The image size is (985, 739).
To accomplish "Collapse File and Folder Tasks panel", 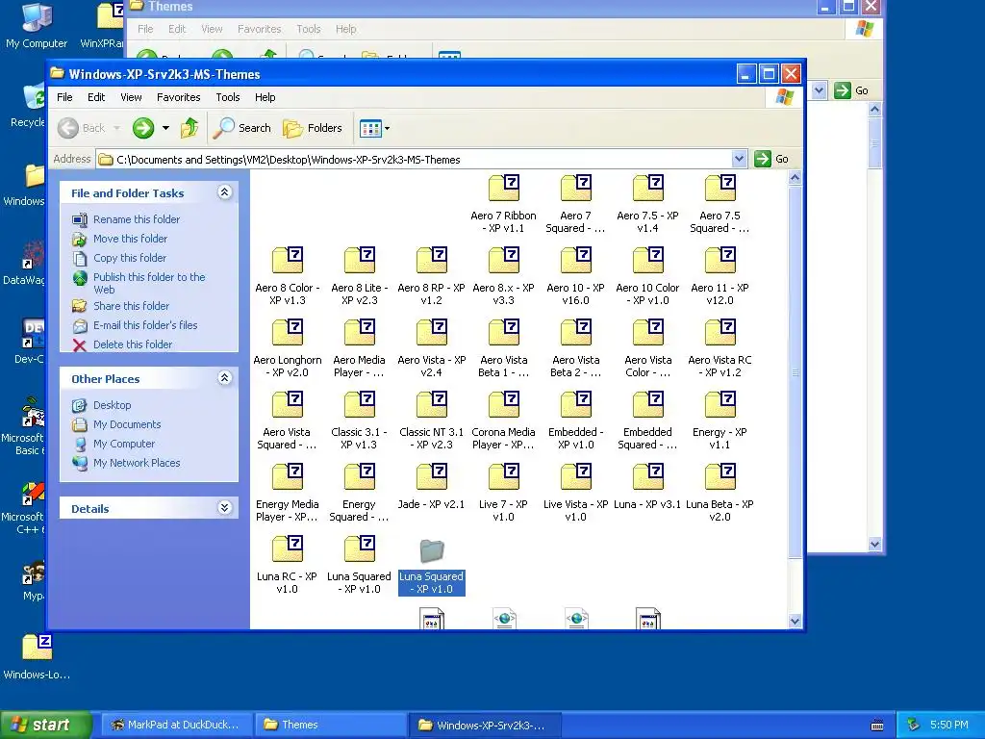I will [225, 192].
